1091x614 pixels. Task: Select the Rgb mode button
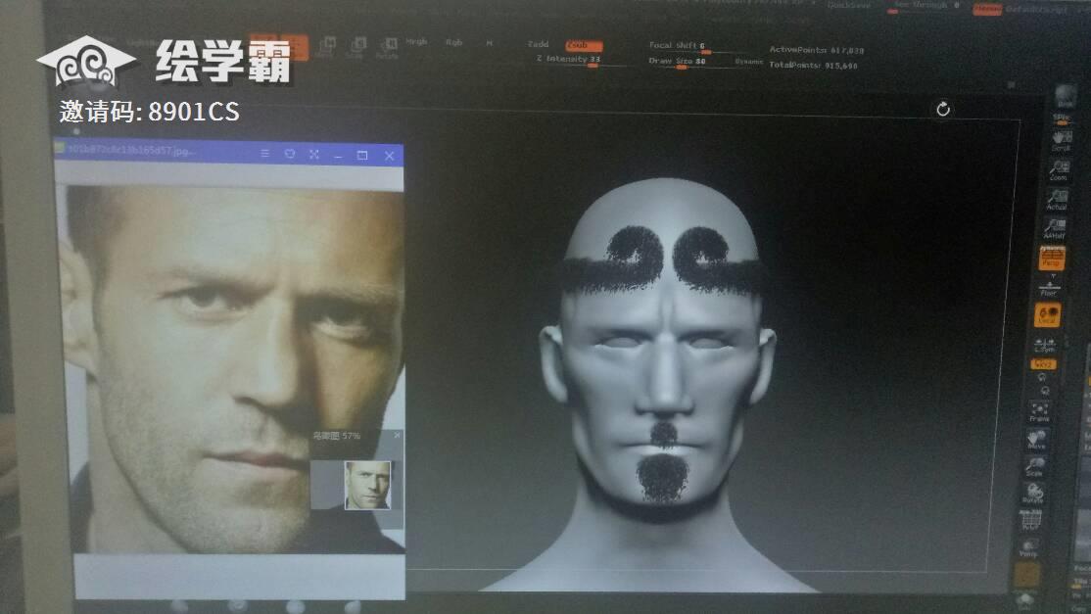coord(453,42)
